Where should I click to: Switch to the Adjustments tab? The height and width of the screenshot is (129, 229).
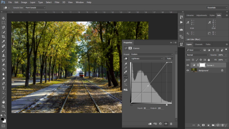coord(201,15)
